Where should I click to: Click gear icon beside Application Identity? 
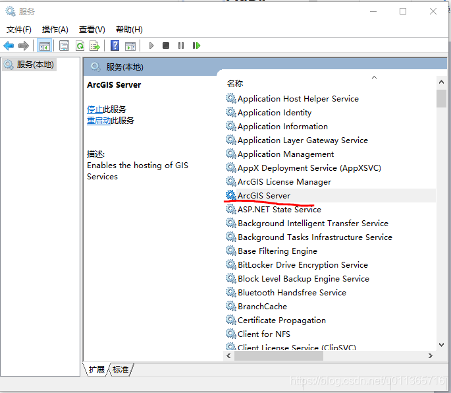(x=230, y=112)
